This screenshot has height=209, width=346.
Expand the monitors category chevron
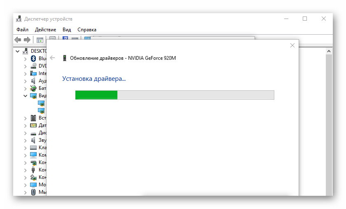(26, 185)
